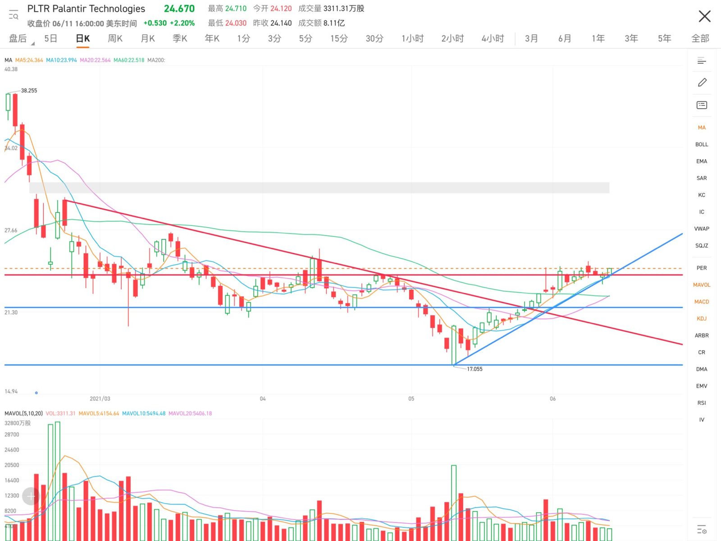721x541 pixels.
Task: Set range to 5年
Action: click(665, 39)
